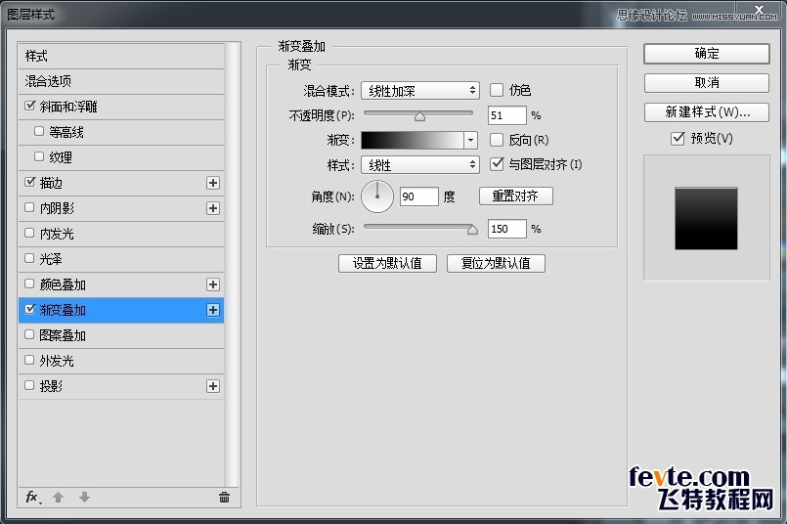Enable the 纹理 checkbox
The width and height of the screenshot is (787, 524).
coord(39,156)
